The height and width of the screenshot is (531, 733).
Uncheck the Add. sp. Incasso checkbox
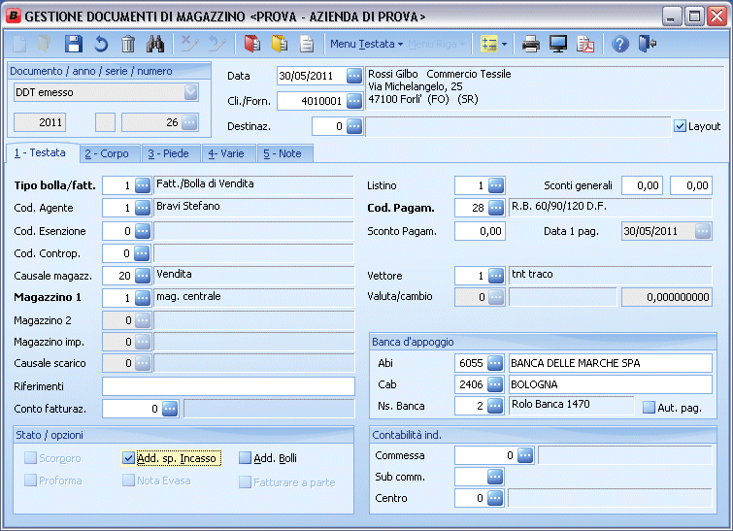pos(128,458)
